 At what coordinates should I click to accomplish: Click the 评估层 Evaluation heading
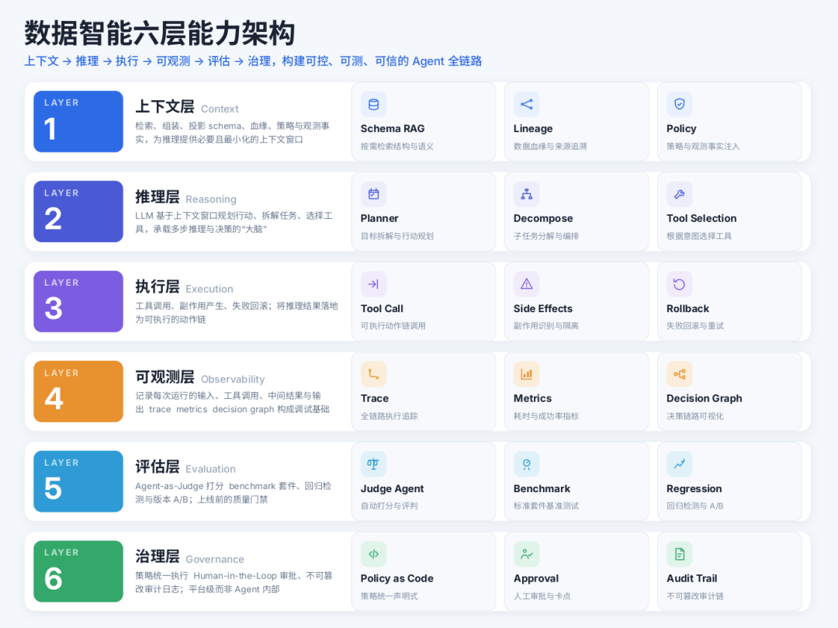185,467
